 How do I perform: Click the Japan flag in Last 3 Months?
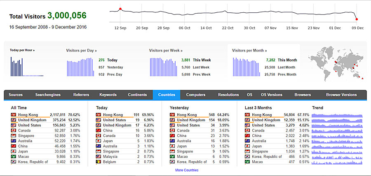click(x=247, y=146)
